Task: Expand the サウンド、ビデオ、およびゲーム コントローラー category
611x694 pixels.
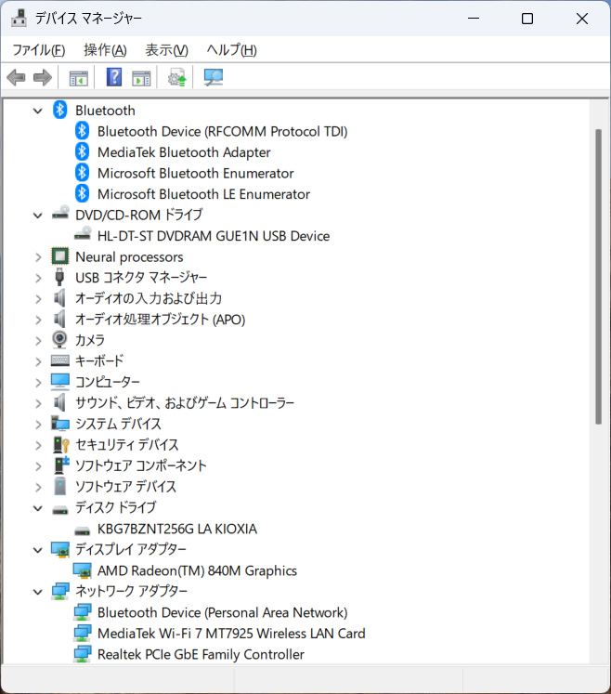Action: [x=38, y=403]
